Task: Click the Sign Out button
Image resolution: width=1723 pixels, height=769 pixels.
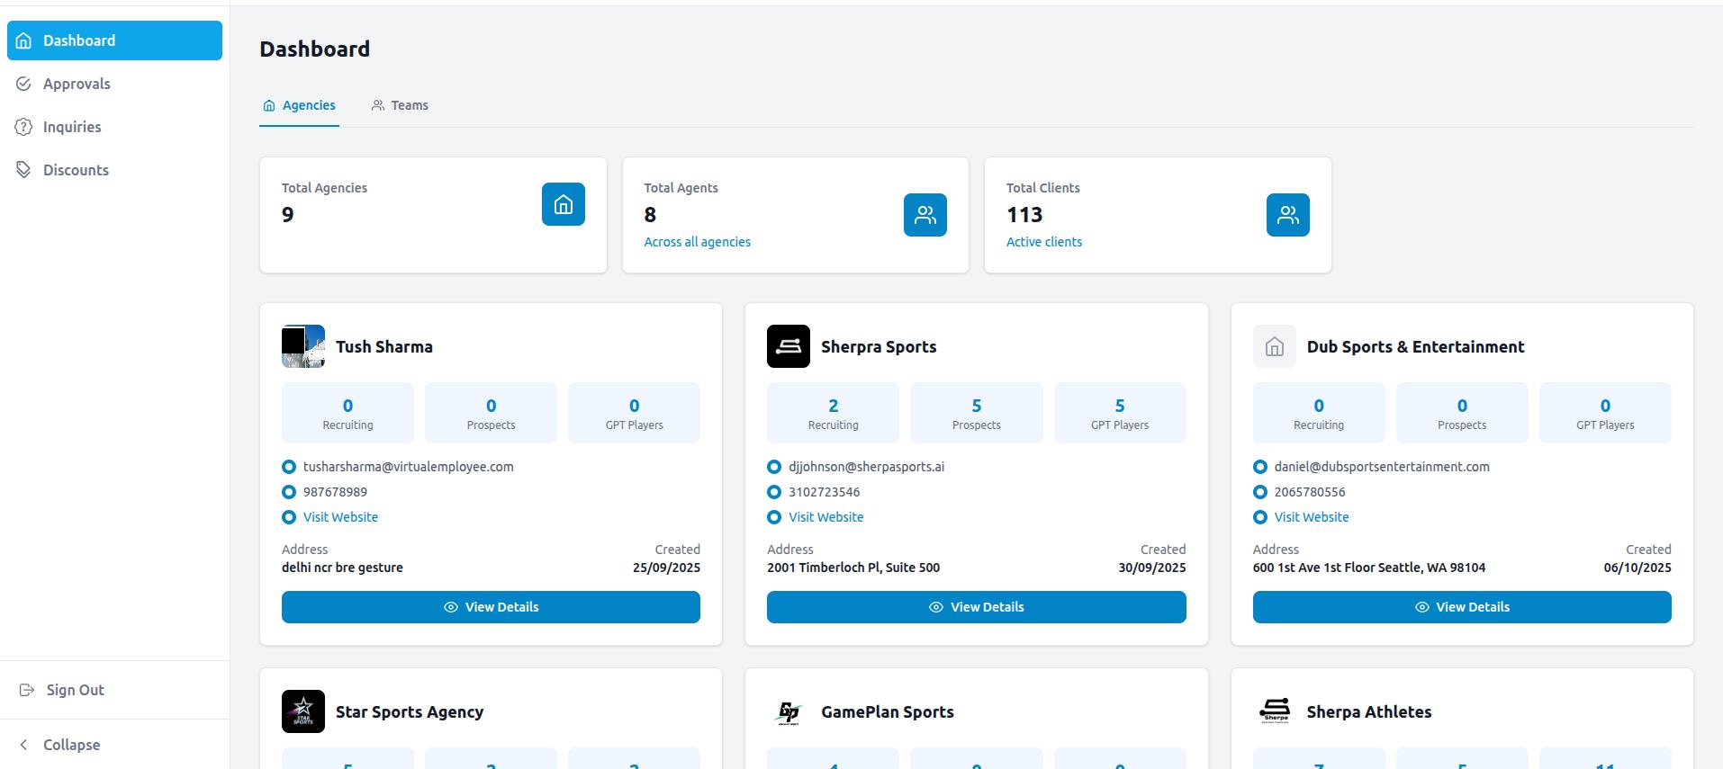Action: (114, 690)
